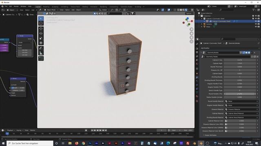Collapse the Collection tree in outliner
261x146 pixels.
(x=199, y=16)
